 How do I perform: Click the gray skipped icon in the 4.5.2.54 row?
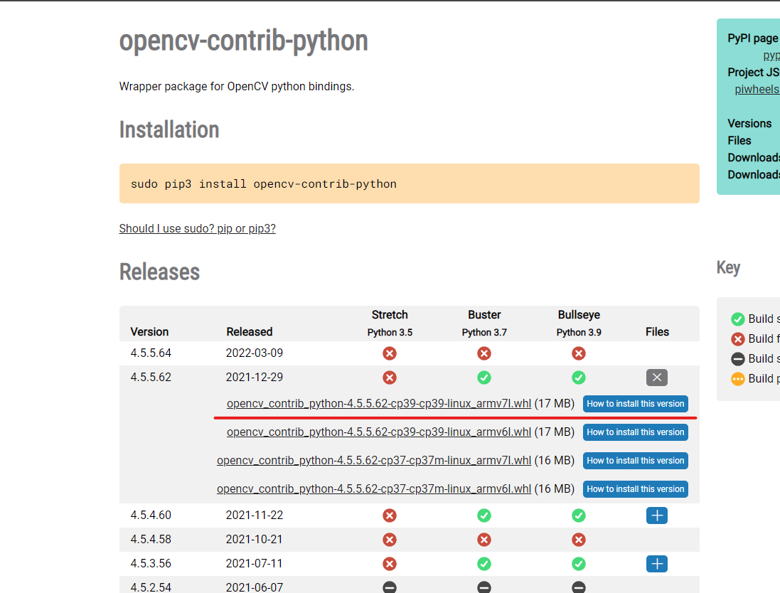[x=389, y=587]
